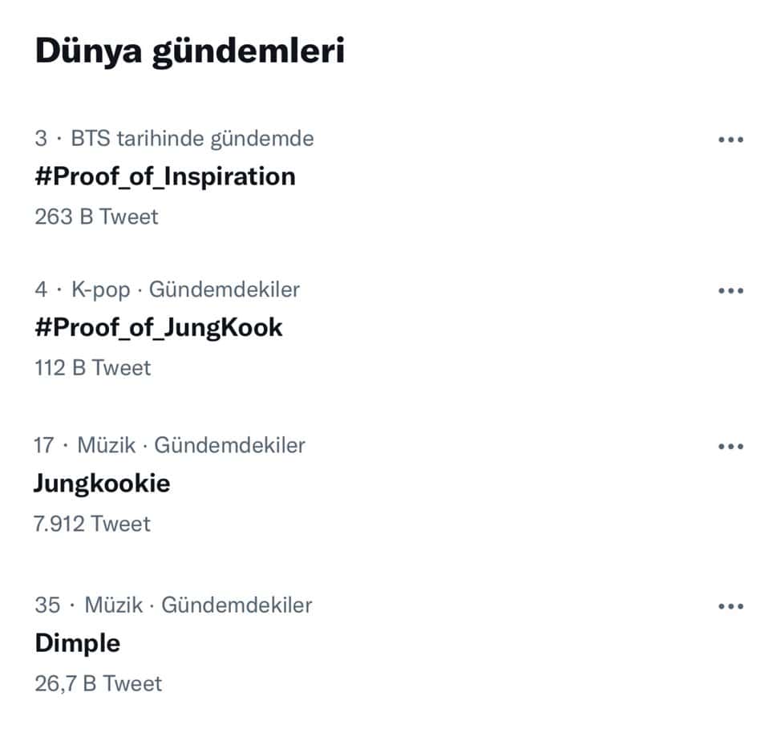The width and height of the screenshot is (781, 741).
Task: Click the 263 B Tweet count
Action: pos(96,217)
